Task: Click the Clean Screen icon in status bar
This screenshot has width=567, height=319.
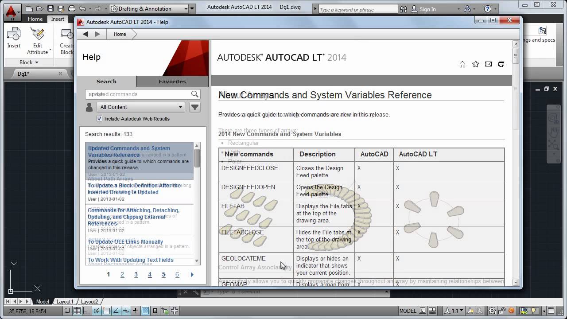Action: (x=551, y=311)
